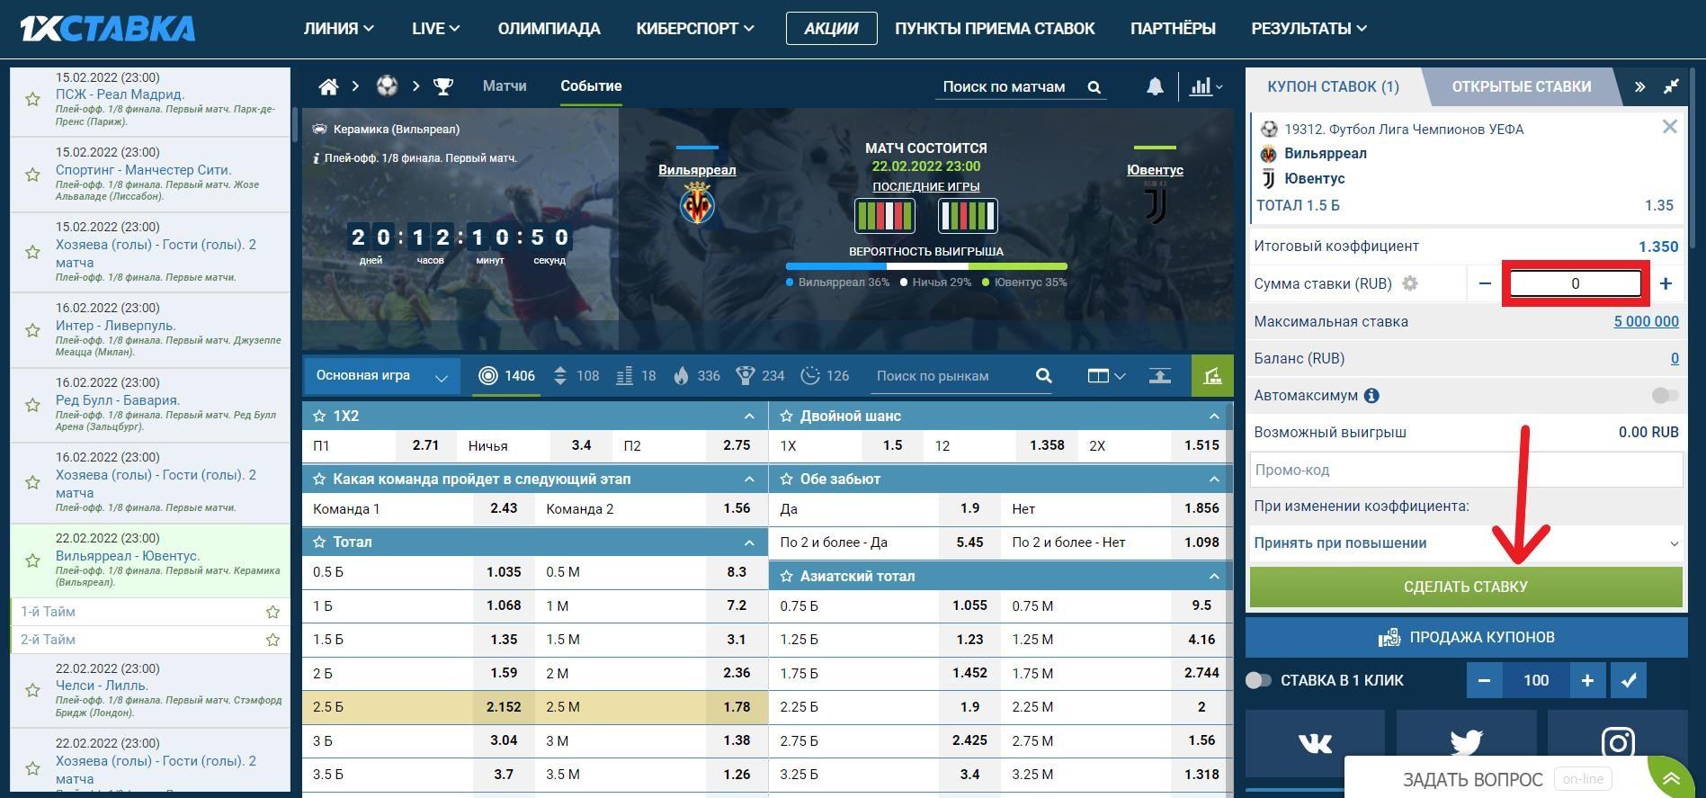
Task: Enable Ставка в 1 клик switch
Action: pyautogui.click(x=1258, y=680)
